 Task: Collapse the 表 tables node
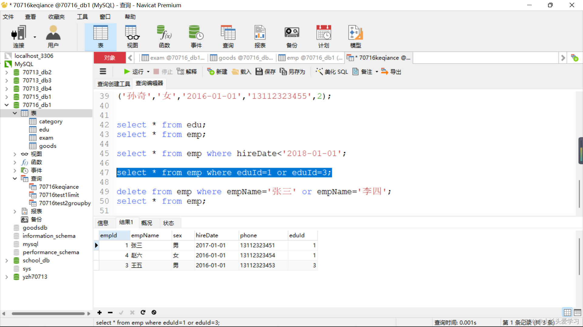click(15, 113)
